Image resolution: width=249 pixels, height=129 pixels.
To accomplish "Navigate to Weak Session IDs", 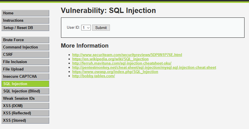I will [x=25, y=99].
